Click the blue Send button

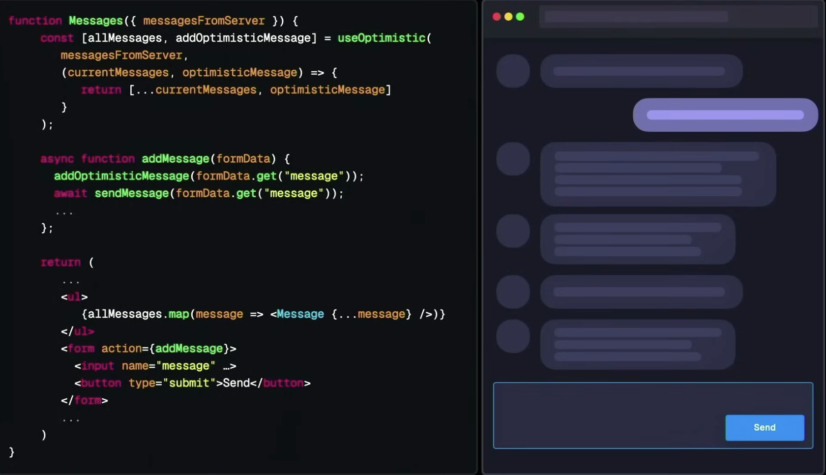click(765, 427)
